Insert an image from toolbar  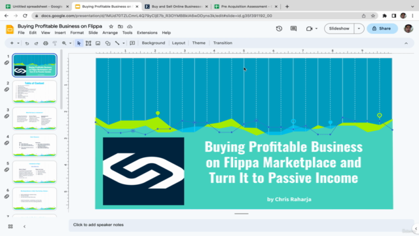point(98,43)
